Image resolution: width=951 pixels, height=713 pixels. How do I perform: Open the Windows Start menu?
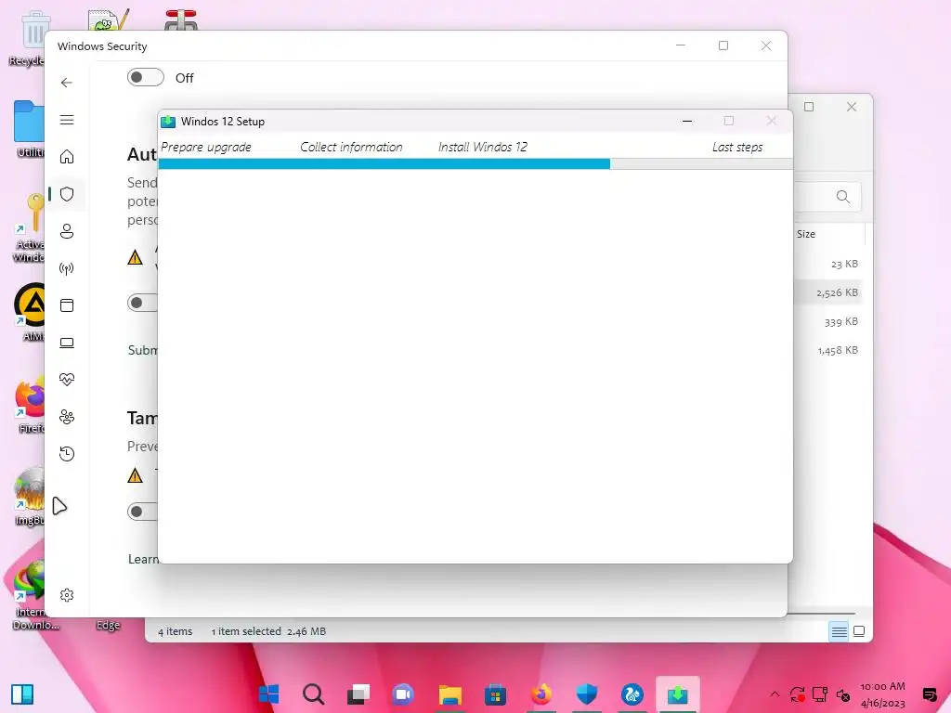click(x=268, y=694)
